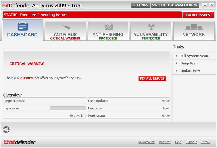Click the Dashboard clipboard icon
The width and height of the screenshot is (217, 148).
pos(23,26)
